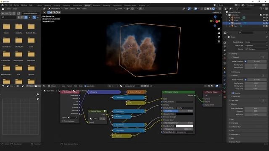Click the Options button in viewport header
Viewport: 269px width, 151px height.
[x=217, y=12]
